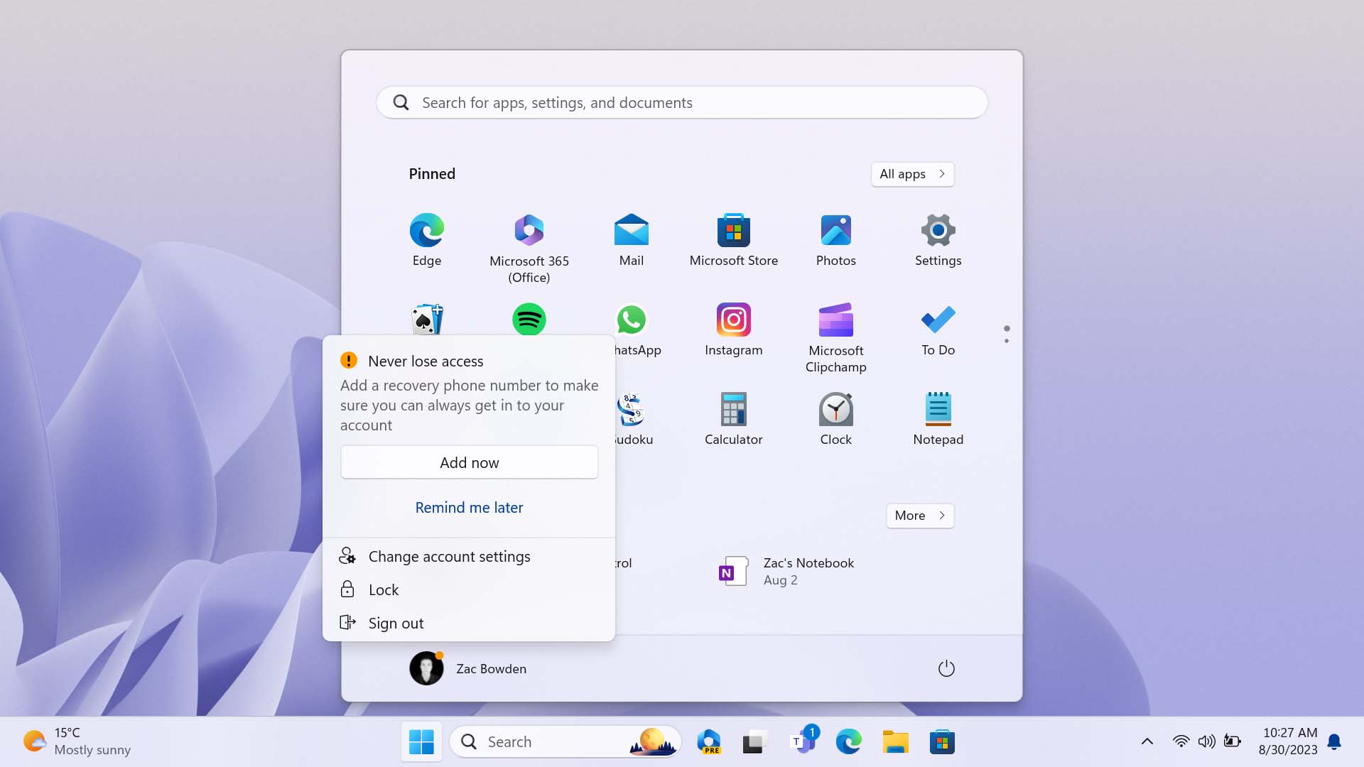Screen dimensions: 1364x767
Task: Launch WhatsApp messaging app
Action: click(x=632, y=320)
